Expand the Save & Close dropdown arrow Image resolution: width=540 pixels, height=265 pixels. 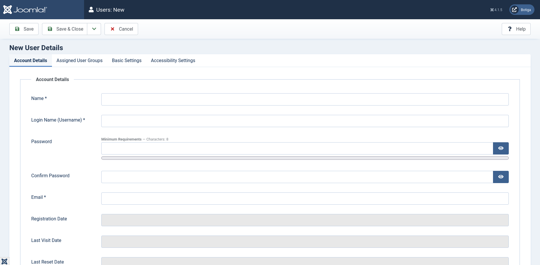(x=94, y=29)
